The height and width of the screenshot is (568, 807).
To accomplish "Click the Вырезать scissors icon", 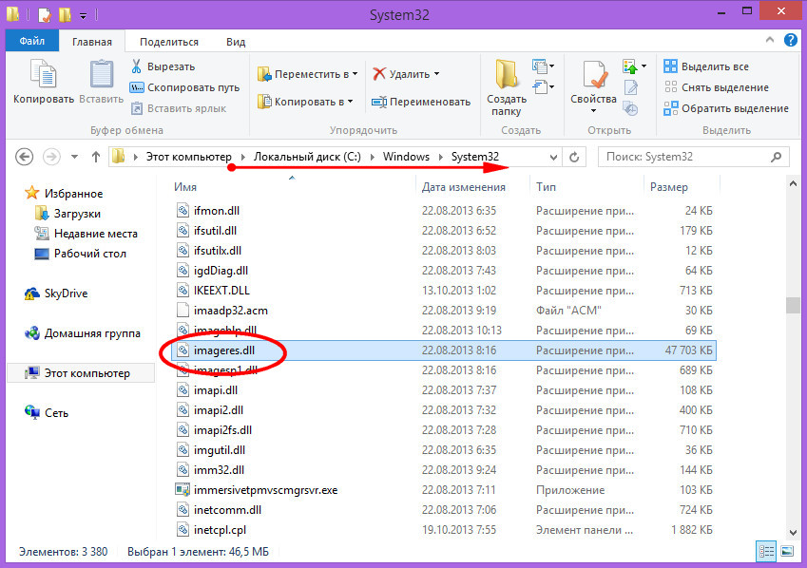I will (137, 66).
